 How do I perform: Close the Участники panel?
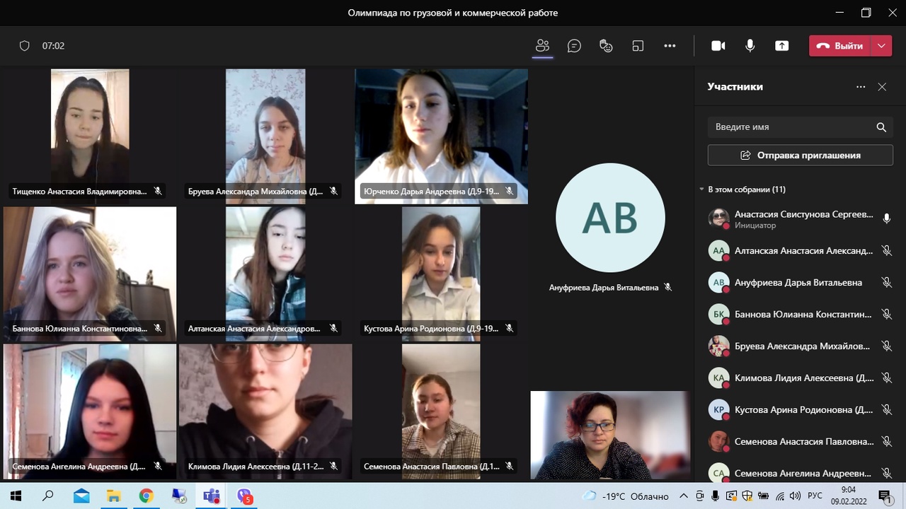[882, 87]
